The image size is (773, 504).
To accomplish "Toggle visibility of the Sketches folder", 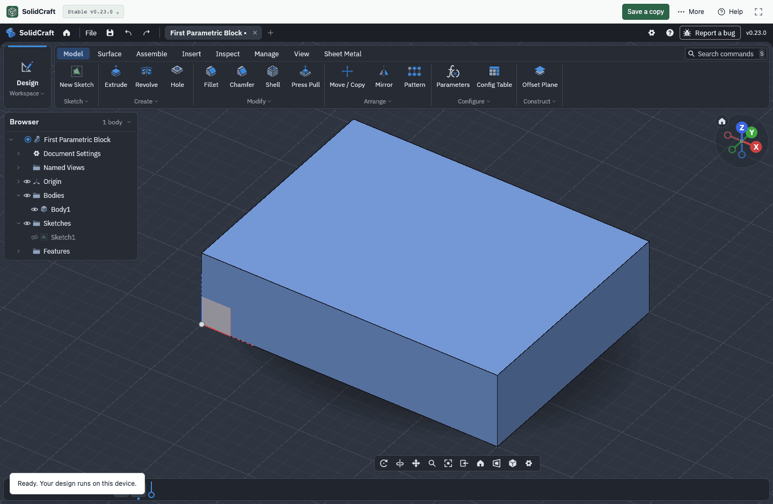I will coord(27,224).
